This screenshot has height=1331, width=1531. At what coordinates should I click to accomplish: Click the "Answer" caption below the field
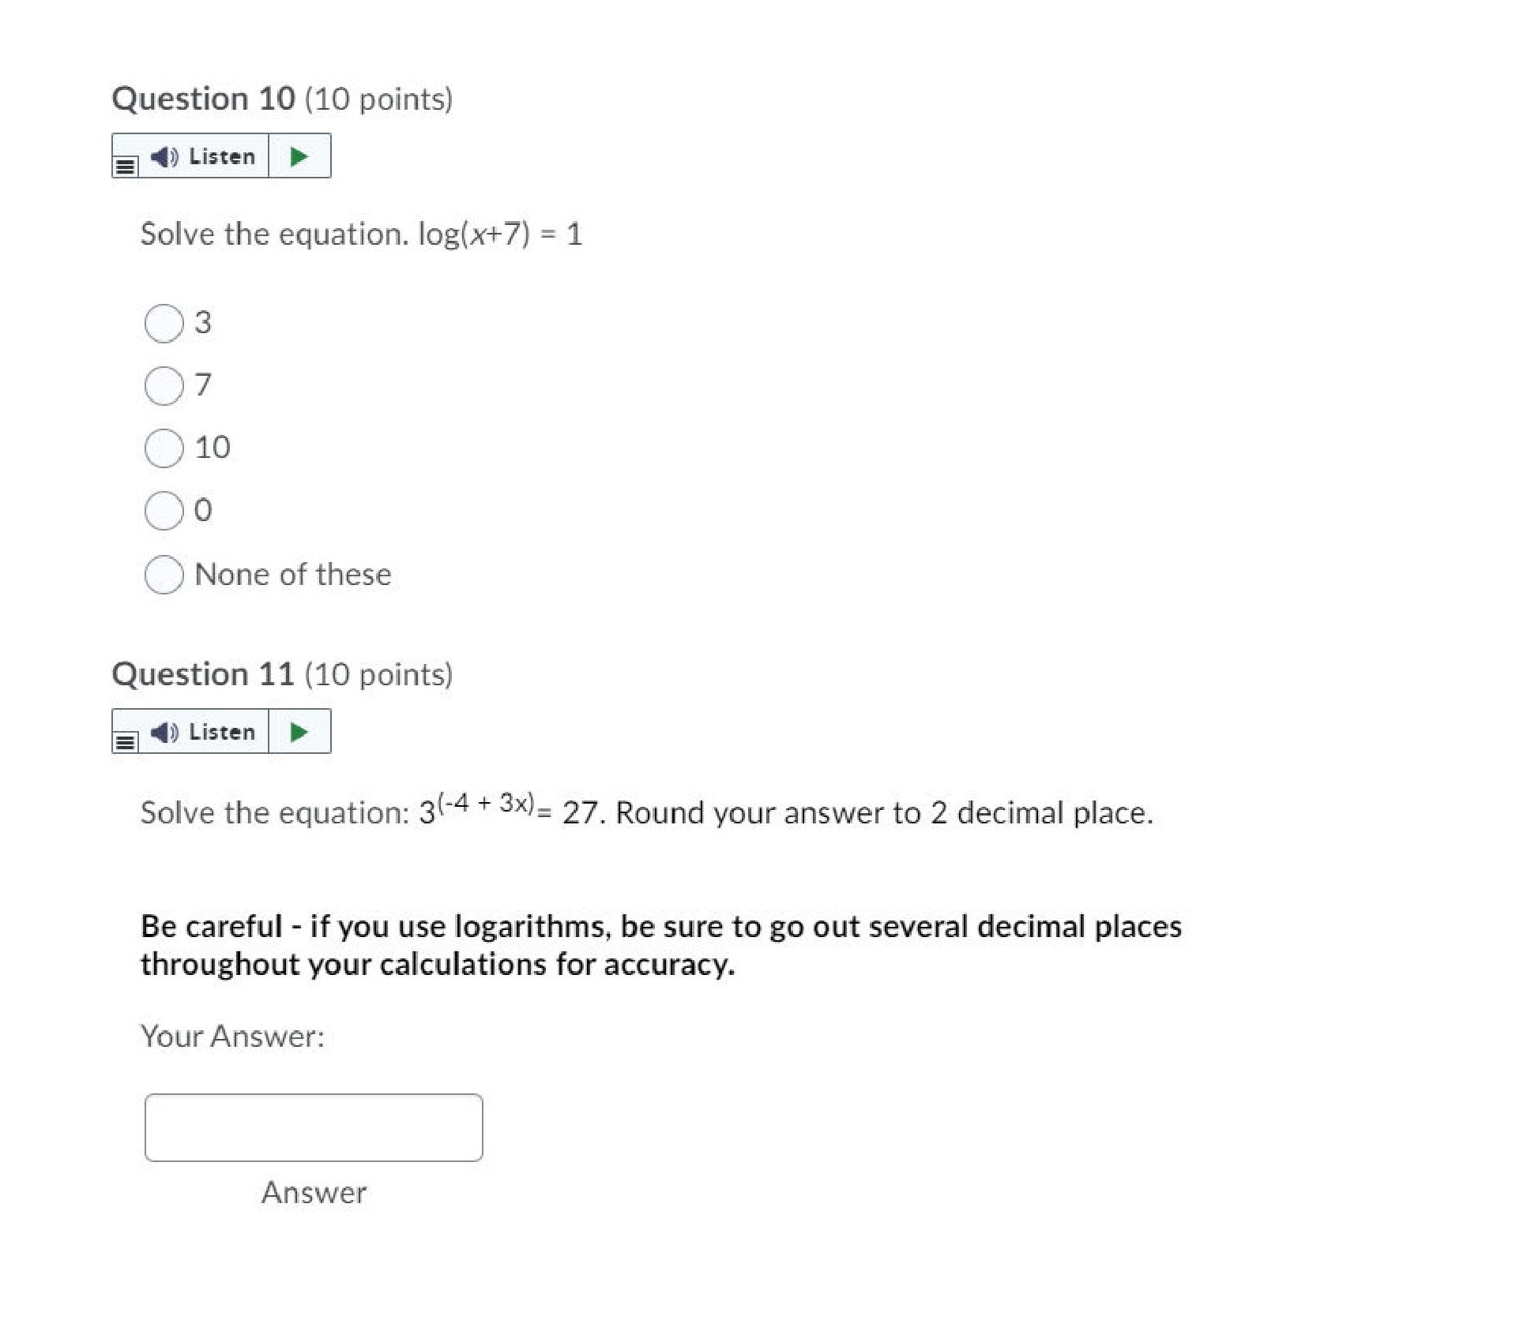tap(314, 1192)
